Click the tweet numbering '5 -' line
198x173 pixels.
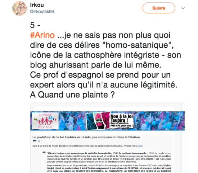pos(35,25)
